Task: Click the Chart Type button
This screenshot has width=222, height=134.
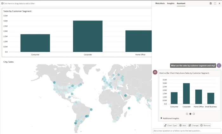Action: point(171,125)
